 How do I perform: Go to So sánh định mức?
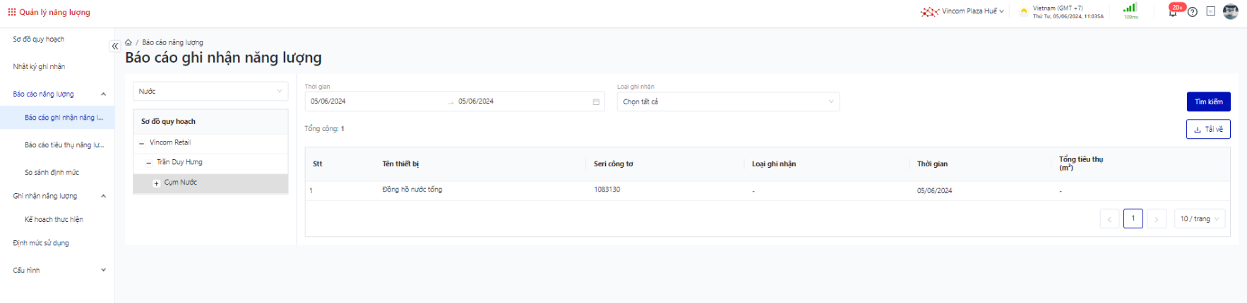coord(52,173)
